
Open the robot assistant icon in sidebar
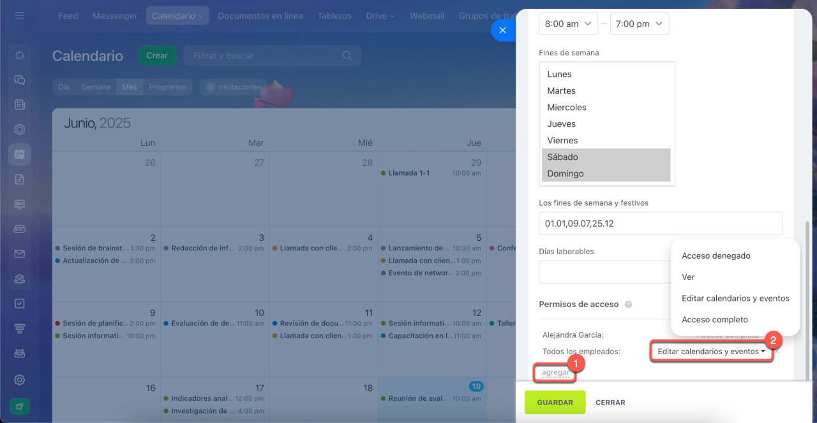pyautogui.click(x=20, y=353)
